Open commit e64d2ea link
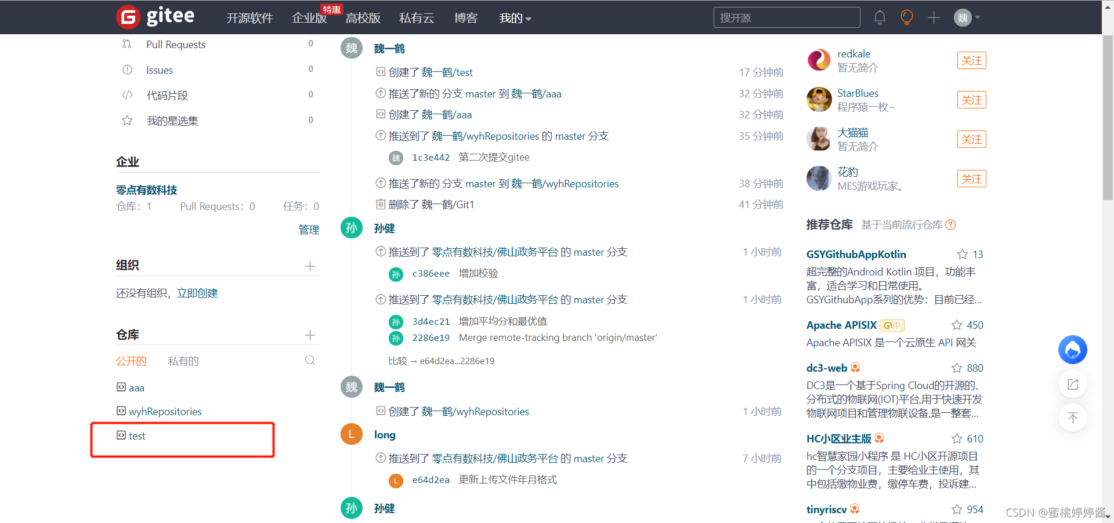 431,480
